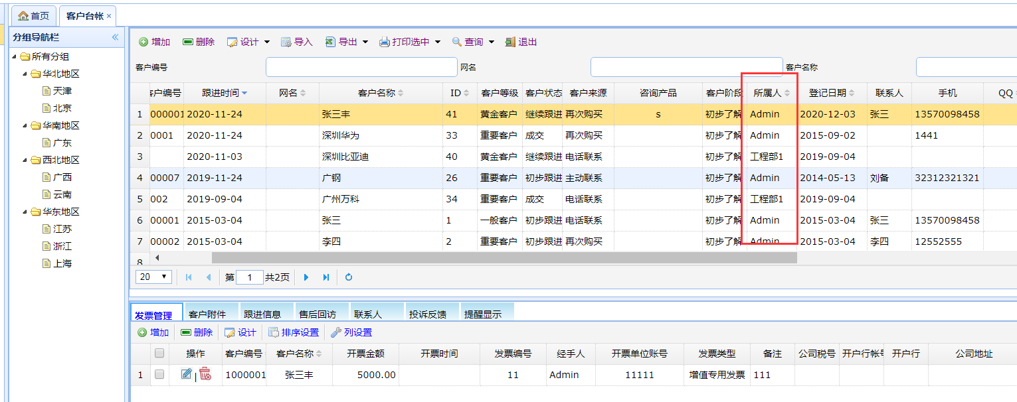Screen dimensions: 1017x402
Task: Refresh the customer grid
Action: tap(348, 277)
